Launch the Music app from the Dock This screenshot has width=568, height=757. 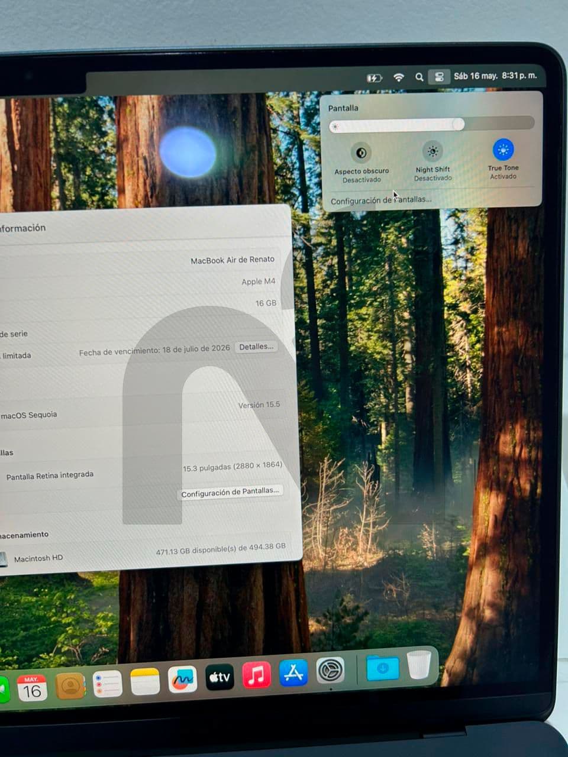(x=257, y=675)
